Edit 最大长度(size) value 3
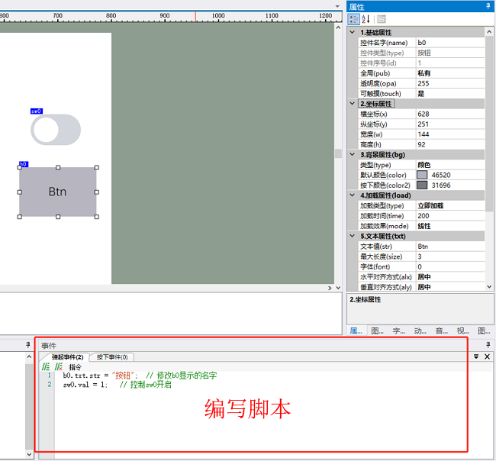 click(x=450, y=256)
